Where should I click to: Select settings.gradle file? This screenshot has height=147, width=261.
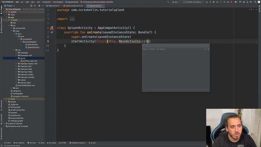click(x=17, y=121)
